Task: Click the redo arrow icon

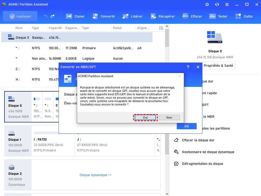Action: pos(53,16)
